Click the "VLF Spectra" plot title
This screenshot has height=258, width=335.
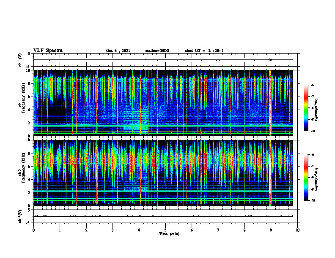click(x=48, y=51)
